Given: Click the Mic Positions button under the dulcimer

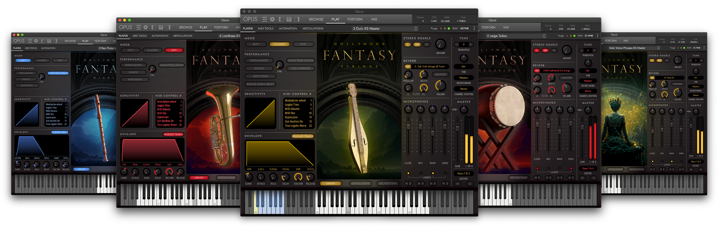Looking at the screenshot, I should [x=388, y=183].
